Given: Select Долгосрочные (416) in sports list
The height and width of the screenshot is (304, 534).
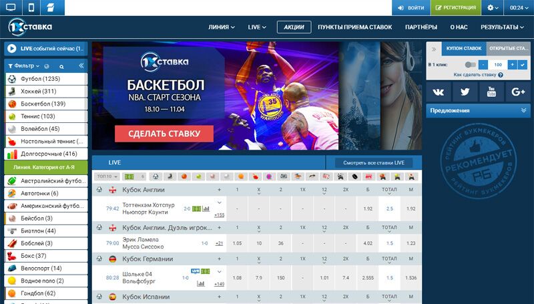Looking at the screenshot, I should pyautogui.click(x=46, y=154).
